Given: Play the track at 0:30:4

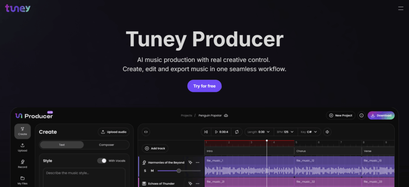Looking at the screenshot, I should [221, 132].
